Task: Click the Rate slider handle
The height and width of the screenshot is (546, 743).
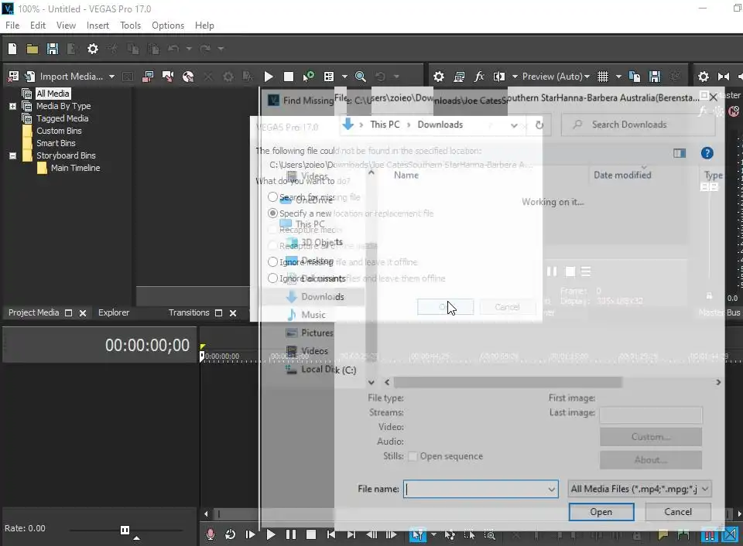Action: [x=125, y=530]
